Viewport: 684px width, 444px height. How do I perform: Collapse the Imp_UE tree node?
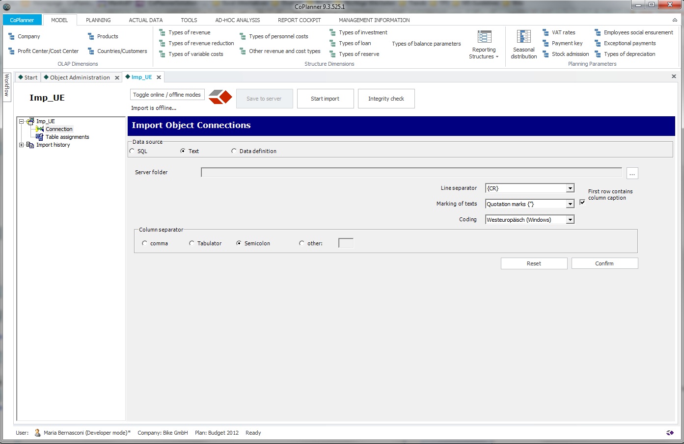click(x=21, y=121)
